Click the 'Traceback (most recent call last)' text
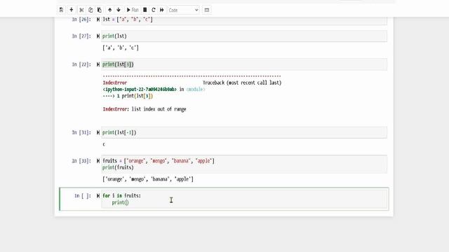Screen dimensions: 449x252 (x=242, y=83)
